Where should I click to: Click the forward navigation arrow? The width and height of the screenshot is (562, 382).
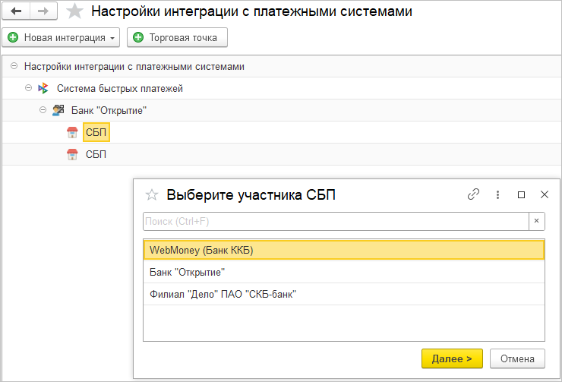(x=42, y=11)
